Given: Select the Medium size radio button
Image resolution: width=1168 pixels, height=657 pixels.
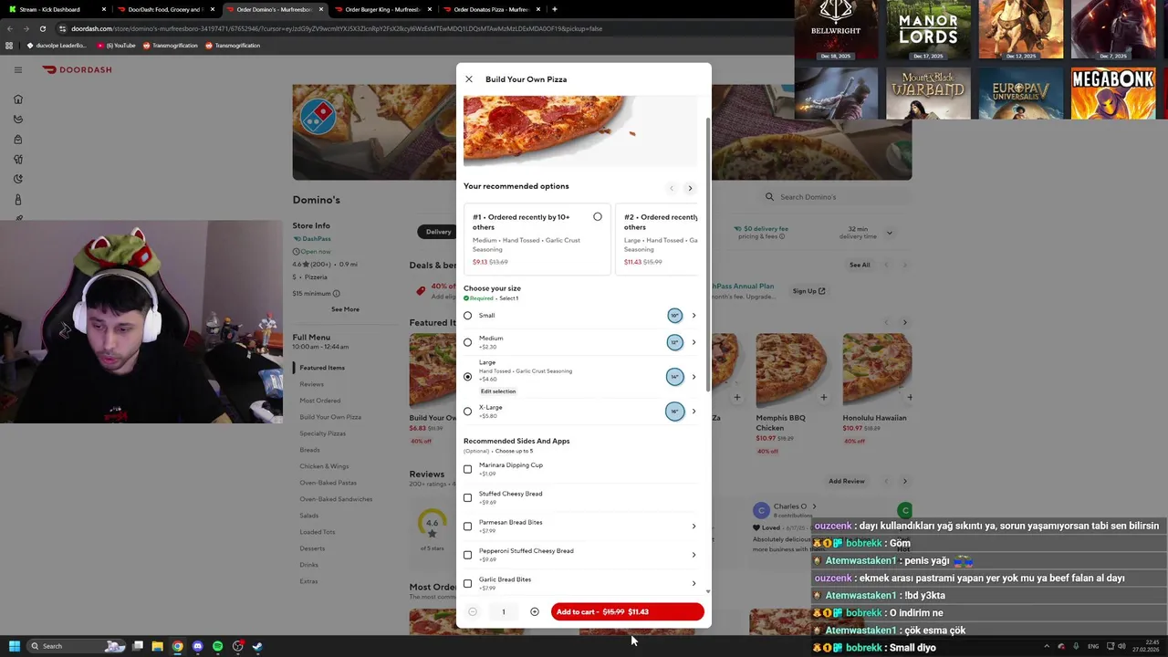Looking at the screenshot, I should pos(468,342).
